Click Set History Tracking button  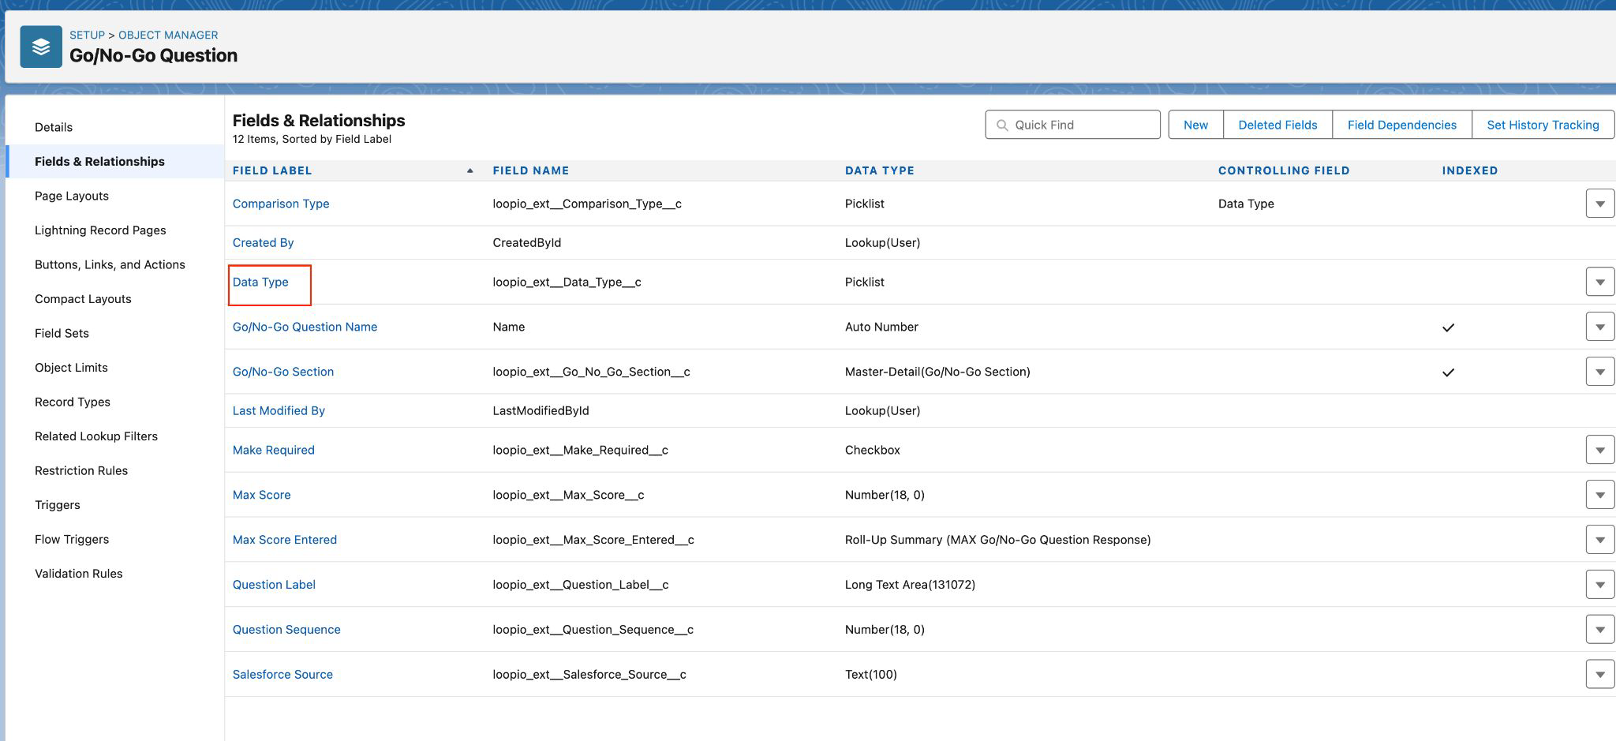pyautogui.click(x=1543, y=125)
